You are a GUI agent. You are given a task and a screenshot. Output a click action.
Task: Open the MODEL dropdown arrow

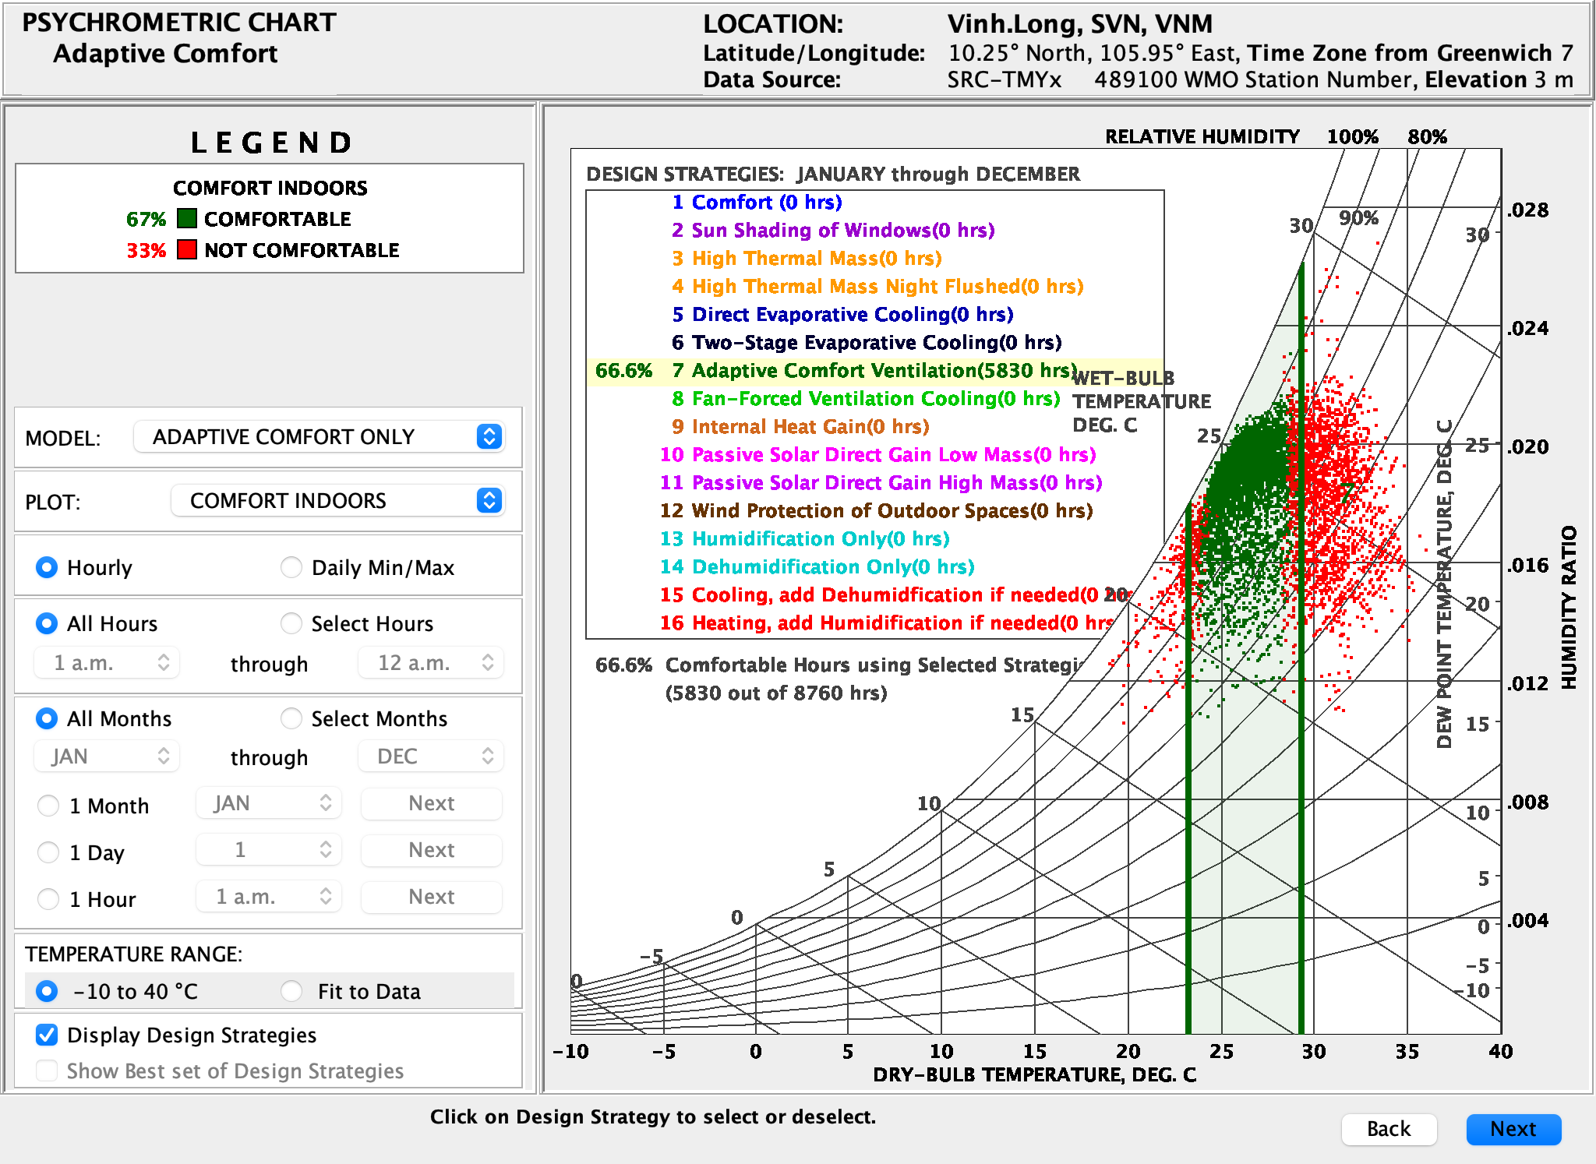coord(489,437)
